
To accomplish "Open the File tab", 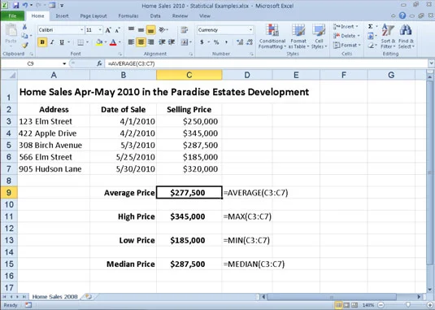I will (12, 15).
